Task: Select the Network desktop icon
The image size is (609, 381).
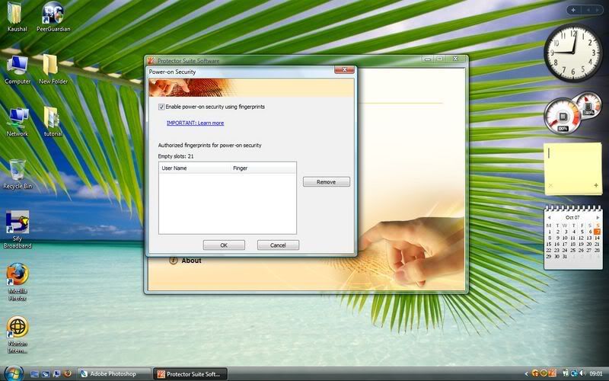Action: [x=18, y=122]
